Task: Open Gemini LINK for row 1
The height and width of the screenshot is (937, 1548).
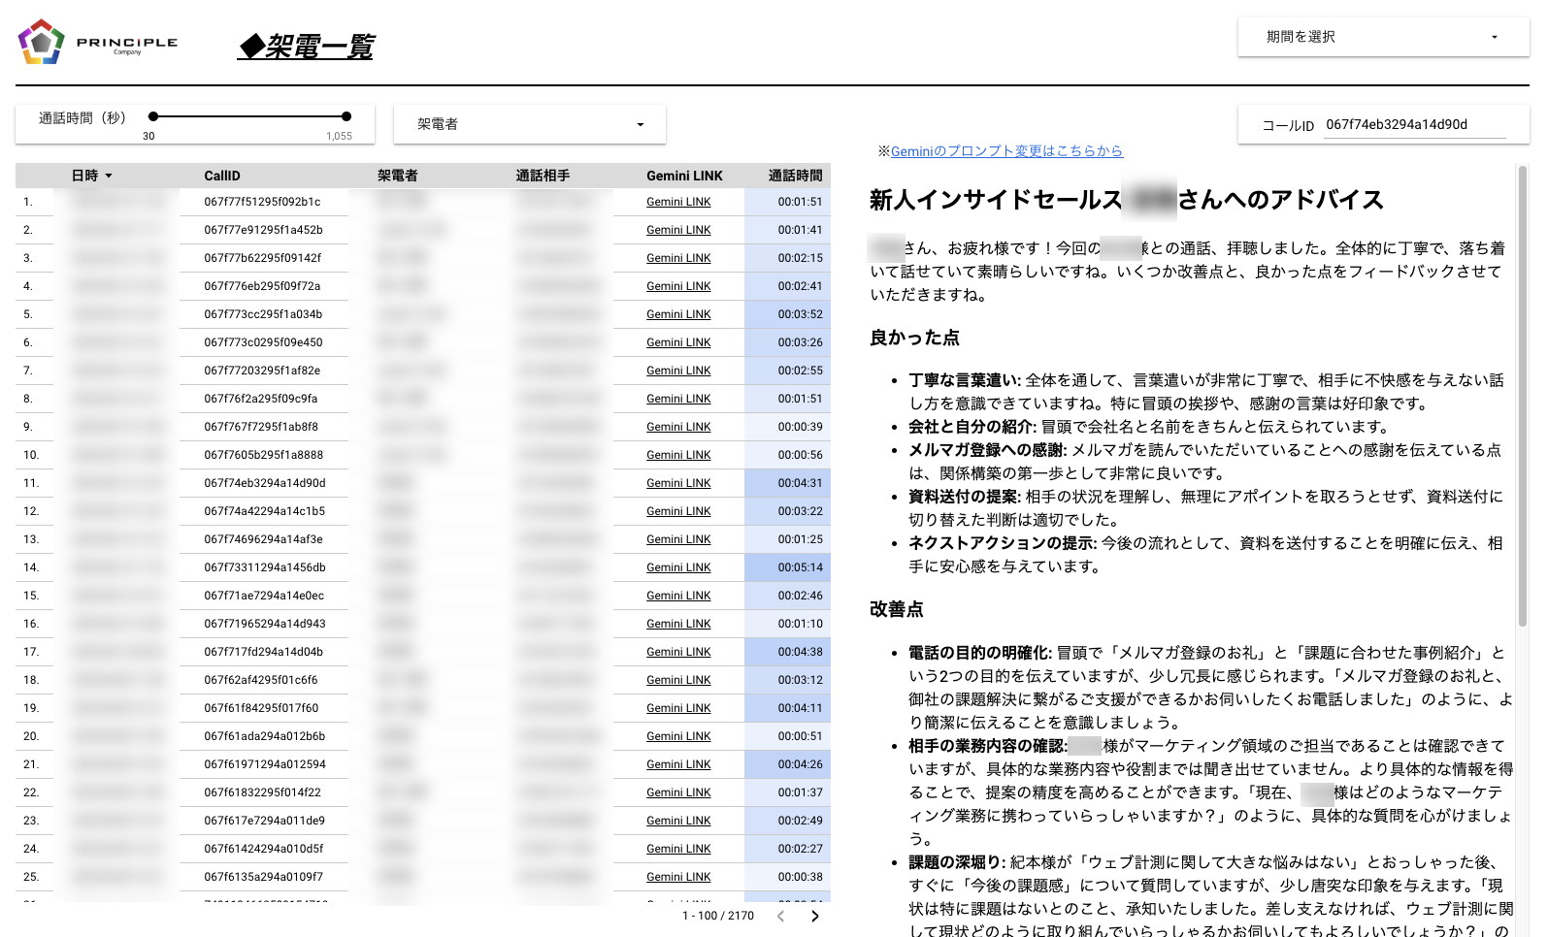Action: 678,202
